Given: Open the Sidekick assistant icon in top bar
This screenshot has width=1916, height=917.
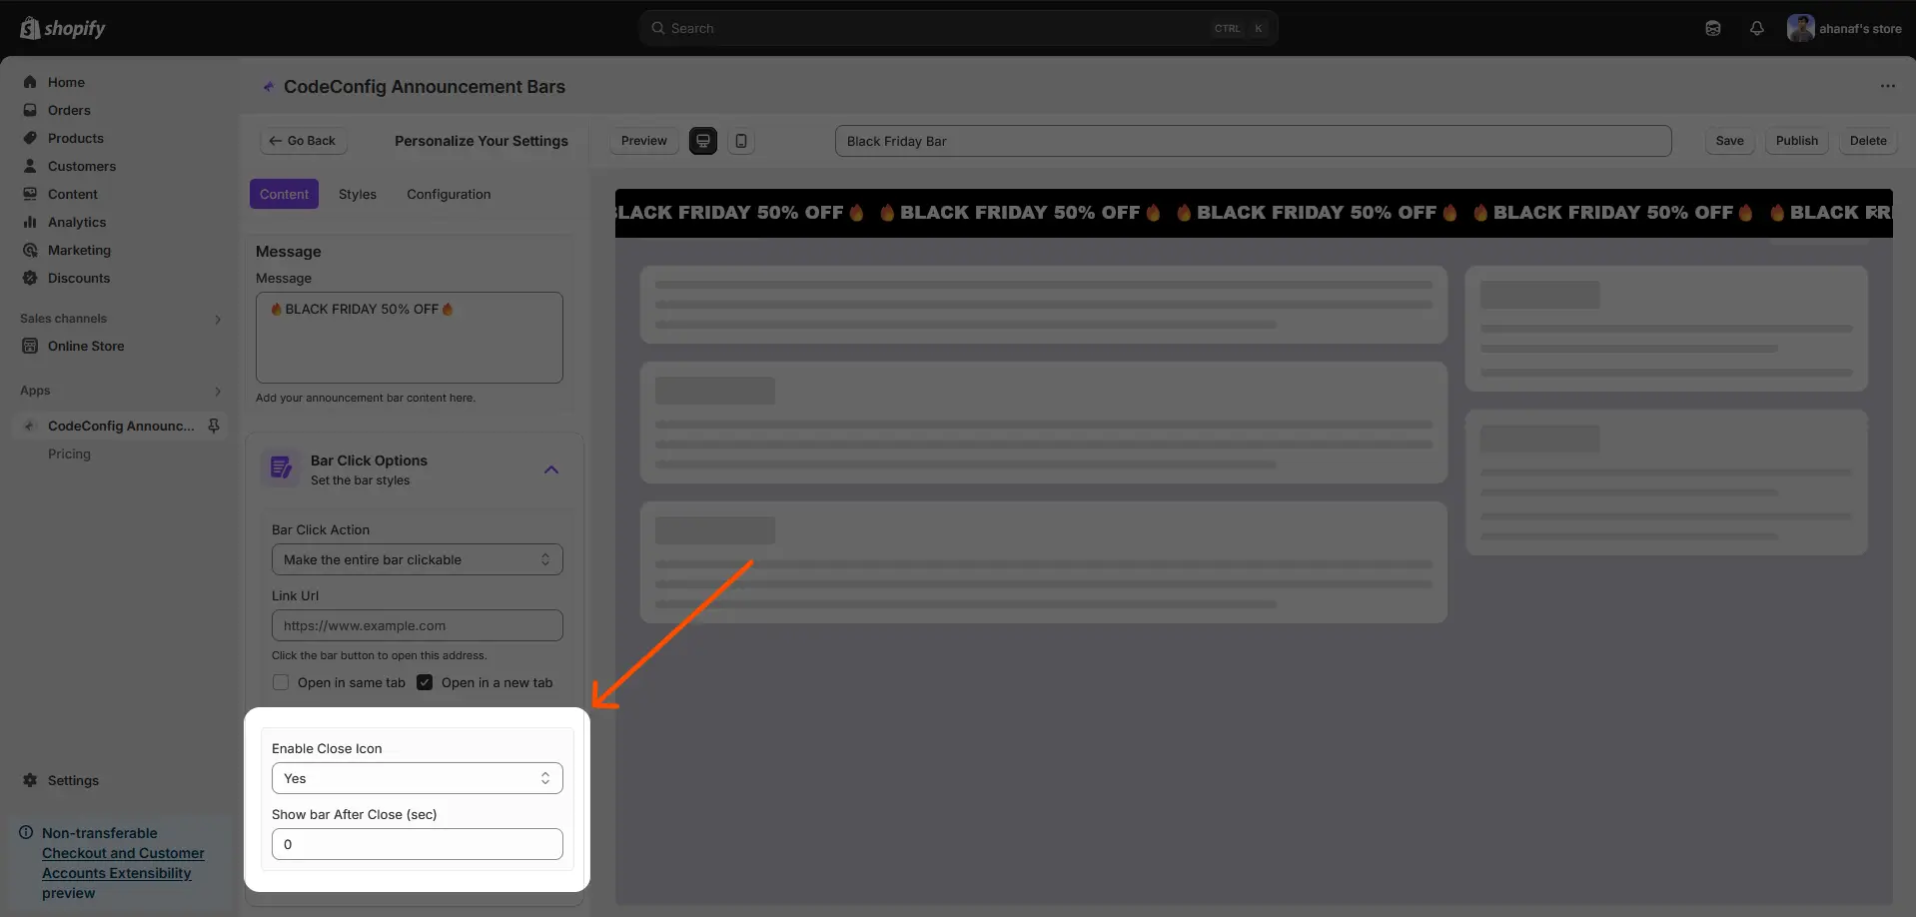Looking at the screenshot, I should [x=1712, y=28].
